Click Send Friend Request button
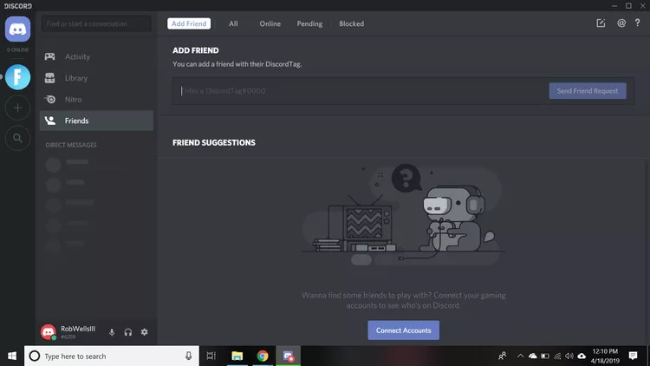 (x=588, y=91)
